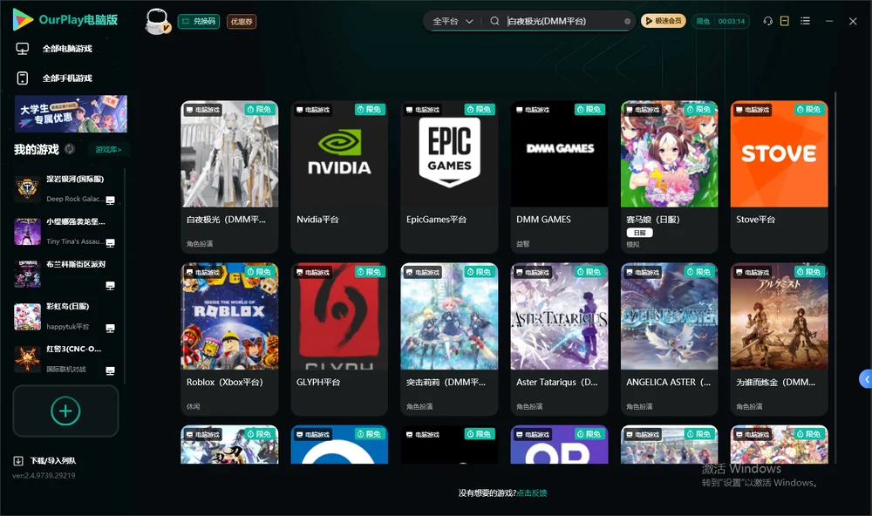Image resolution: width=872 pixels, height=516 pixels.
Task: Select 深岩银河(国际服) in my games
Action: coord(65,188)
